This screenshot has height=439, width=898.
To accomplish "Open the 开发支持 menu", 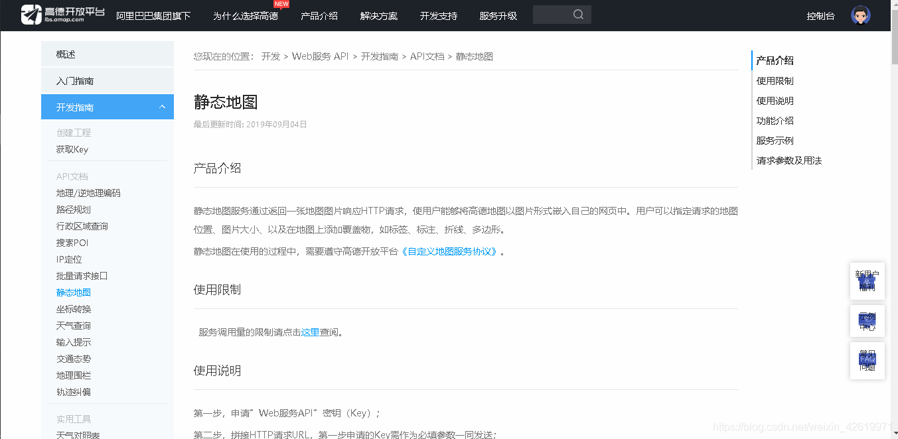I will tap(439, 16).
